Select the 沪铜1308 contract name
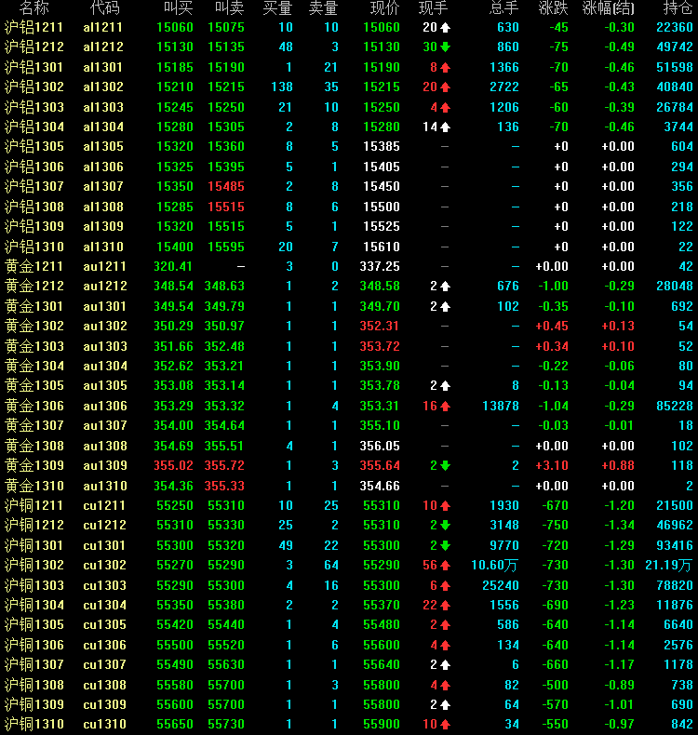Image resolution: width=698 pixels, height=735 pixels. click(34, 685)
